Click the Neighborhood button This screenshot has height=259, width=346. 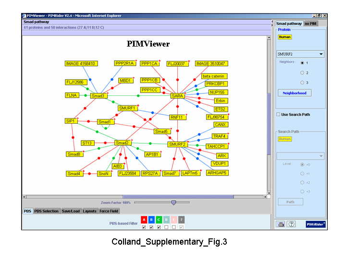294,93
